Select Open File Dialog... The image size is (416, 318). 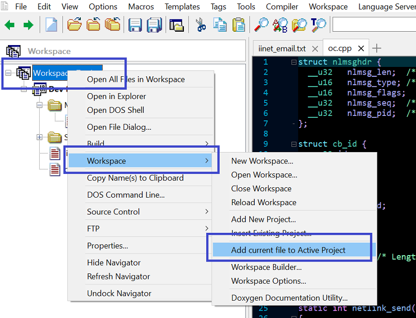[140, 127]
